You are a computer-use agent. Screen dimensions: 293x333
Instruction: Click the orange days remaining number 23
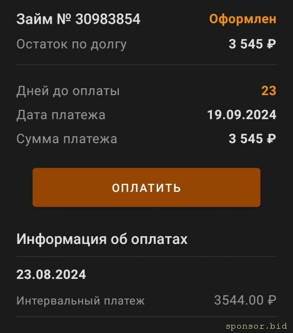(x=268, y=91)
